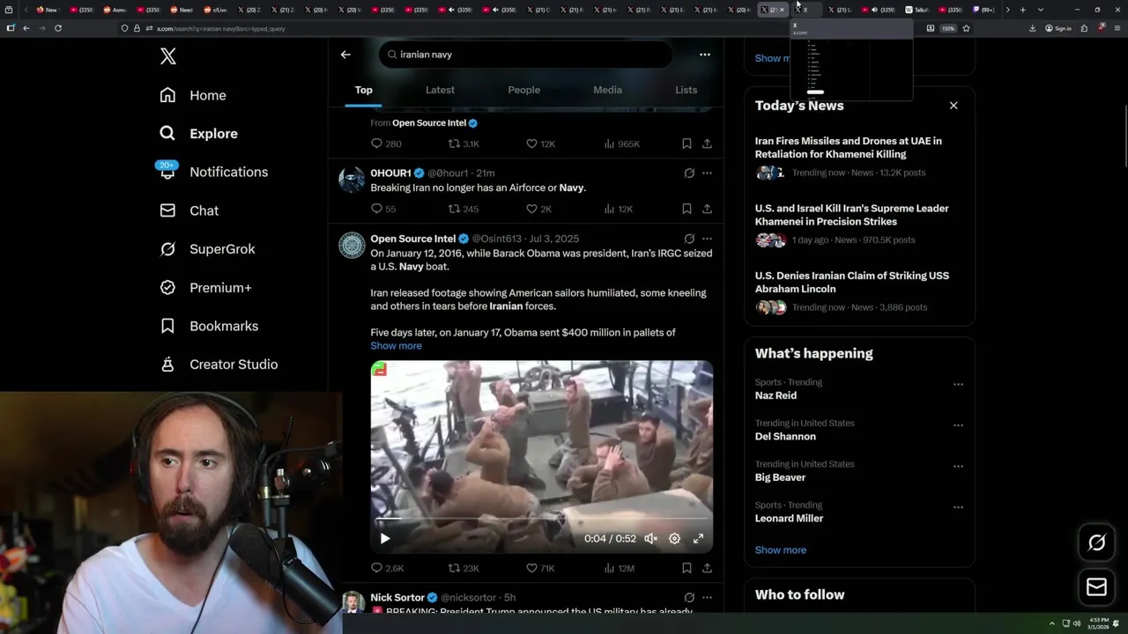Viewport: 1128px width, 634px height.
Task: Open U.S. and Israel Kill Khamenei story
Action: click(859, 224)
